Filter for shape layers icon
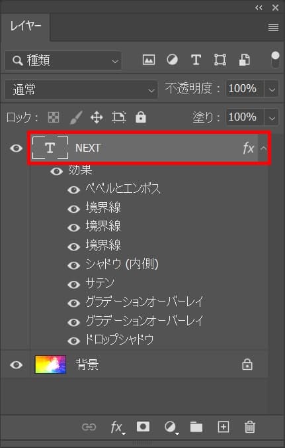The width and height of the screenshot is (285, 448). [x=220, y=60]
